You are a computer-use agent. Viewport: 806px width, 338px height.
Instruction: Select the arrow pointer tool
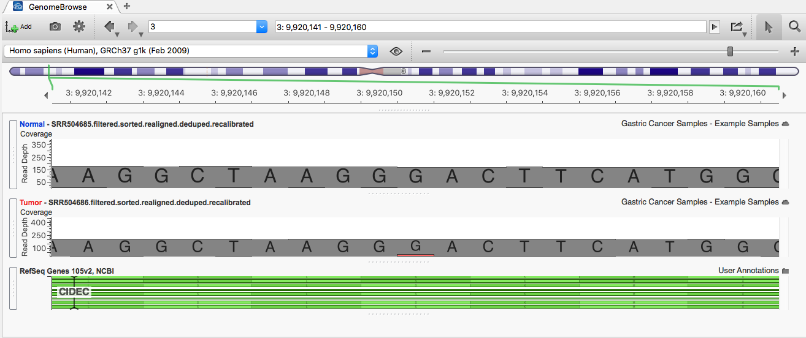coord(769,27)
